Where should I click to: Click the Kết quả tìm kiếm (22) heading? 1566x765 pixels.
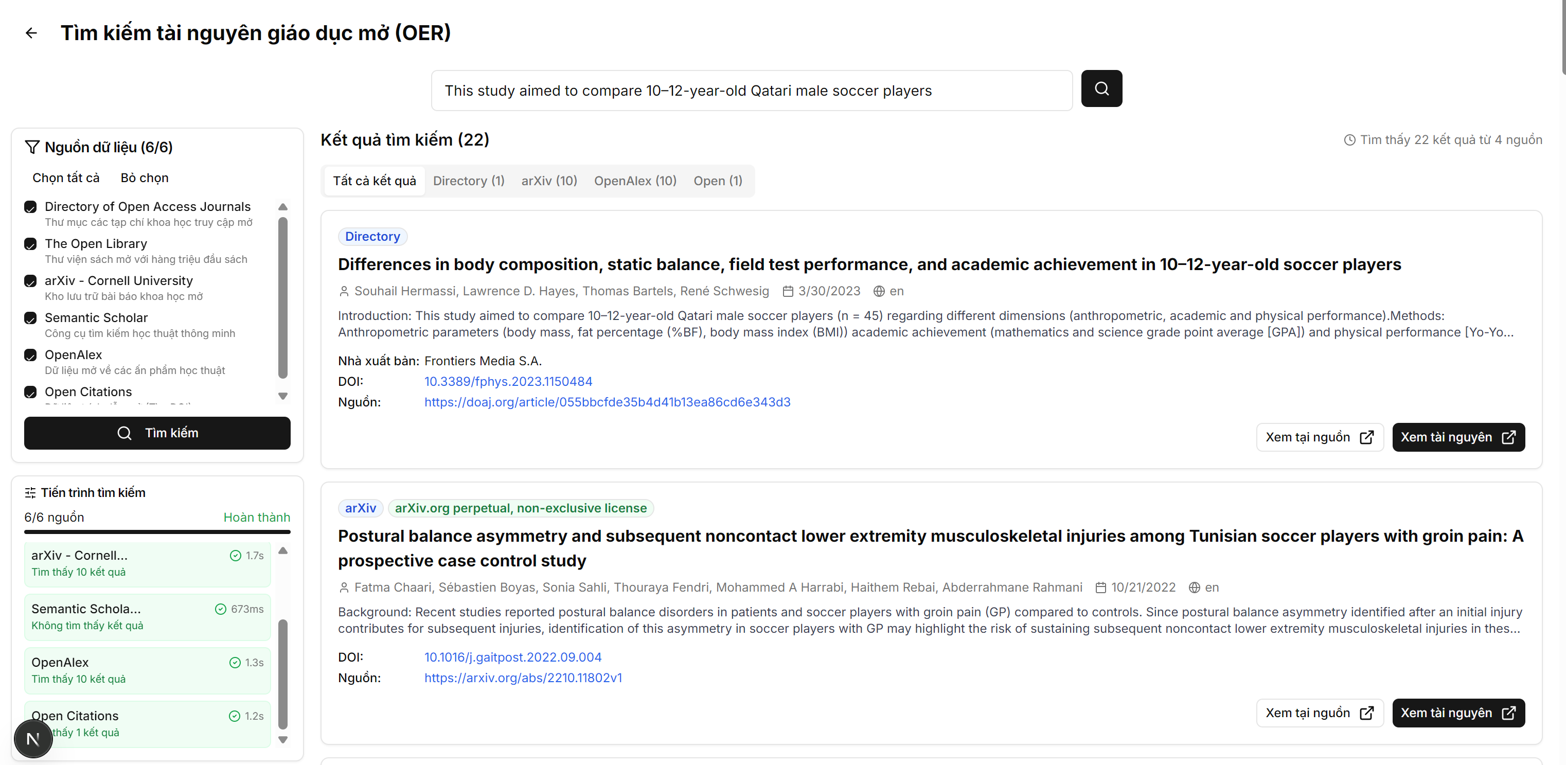pyautogui.click(x=405, y=140)
